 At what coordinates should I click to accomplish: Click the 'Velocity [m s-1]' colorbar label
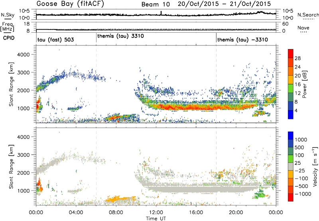click(315, 167)
